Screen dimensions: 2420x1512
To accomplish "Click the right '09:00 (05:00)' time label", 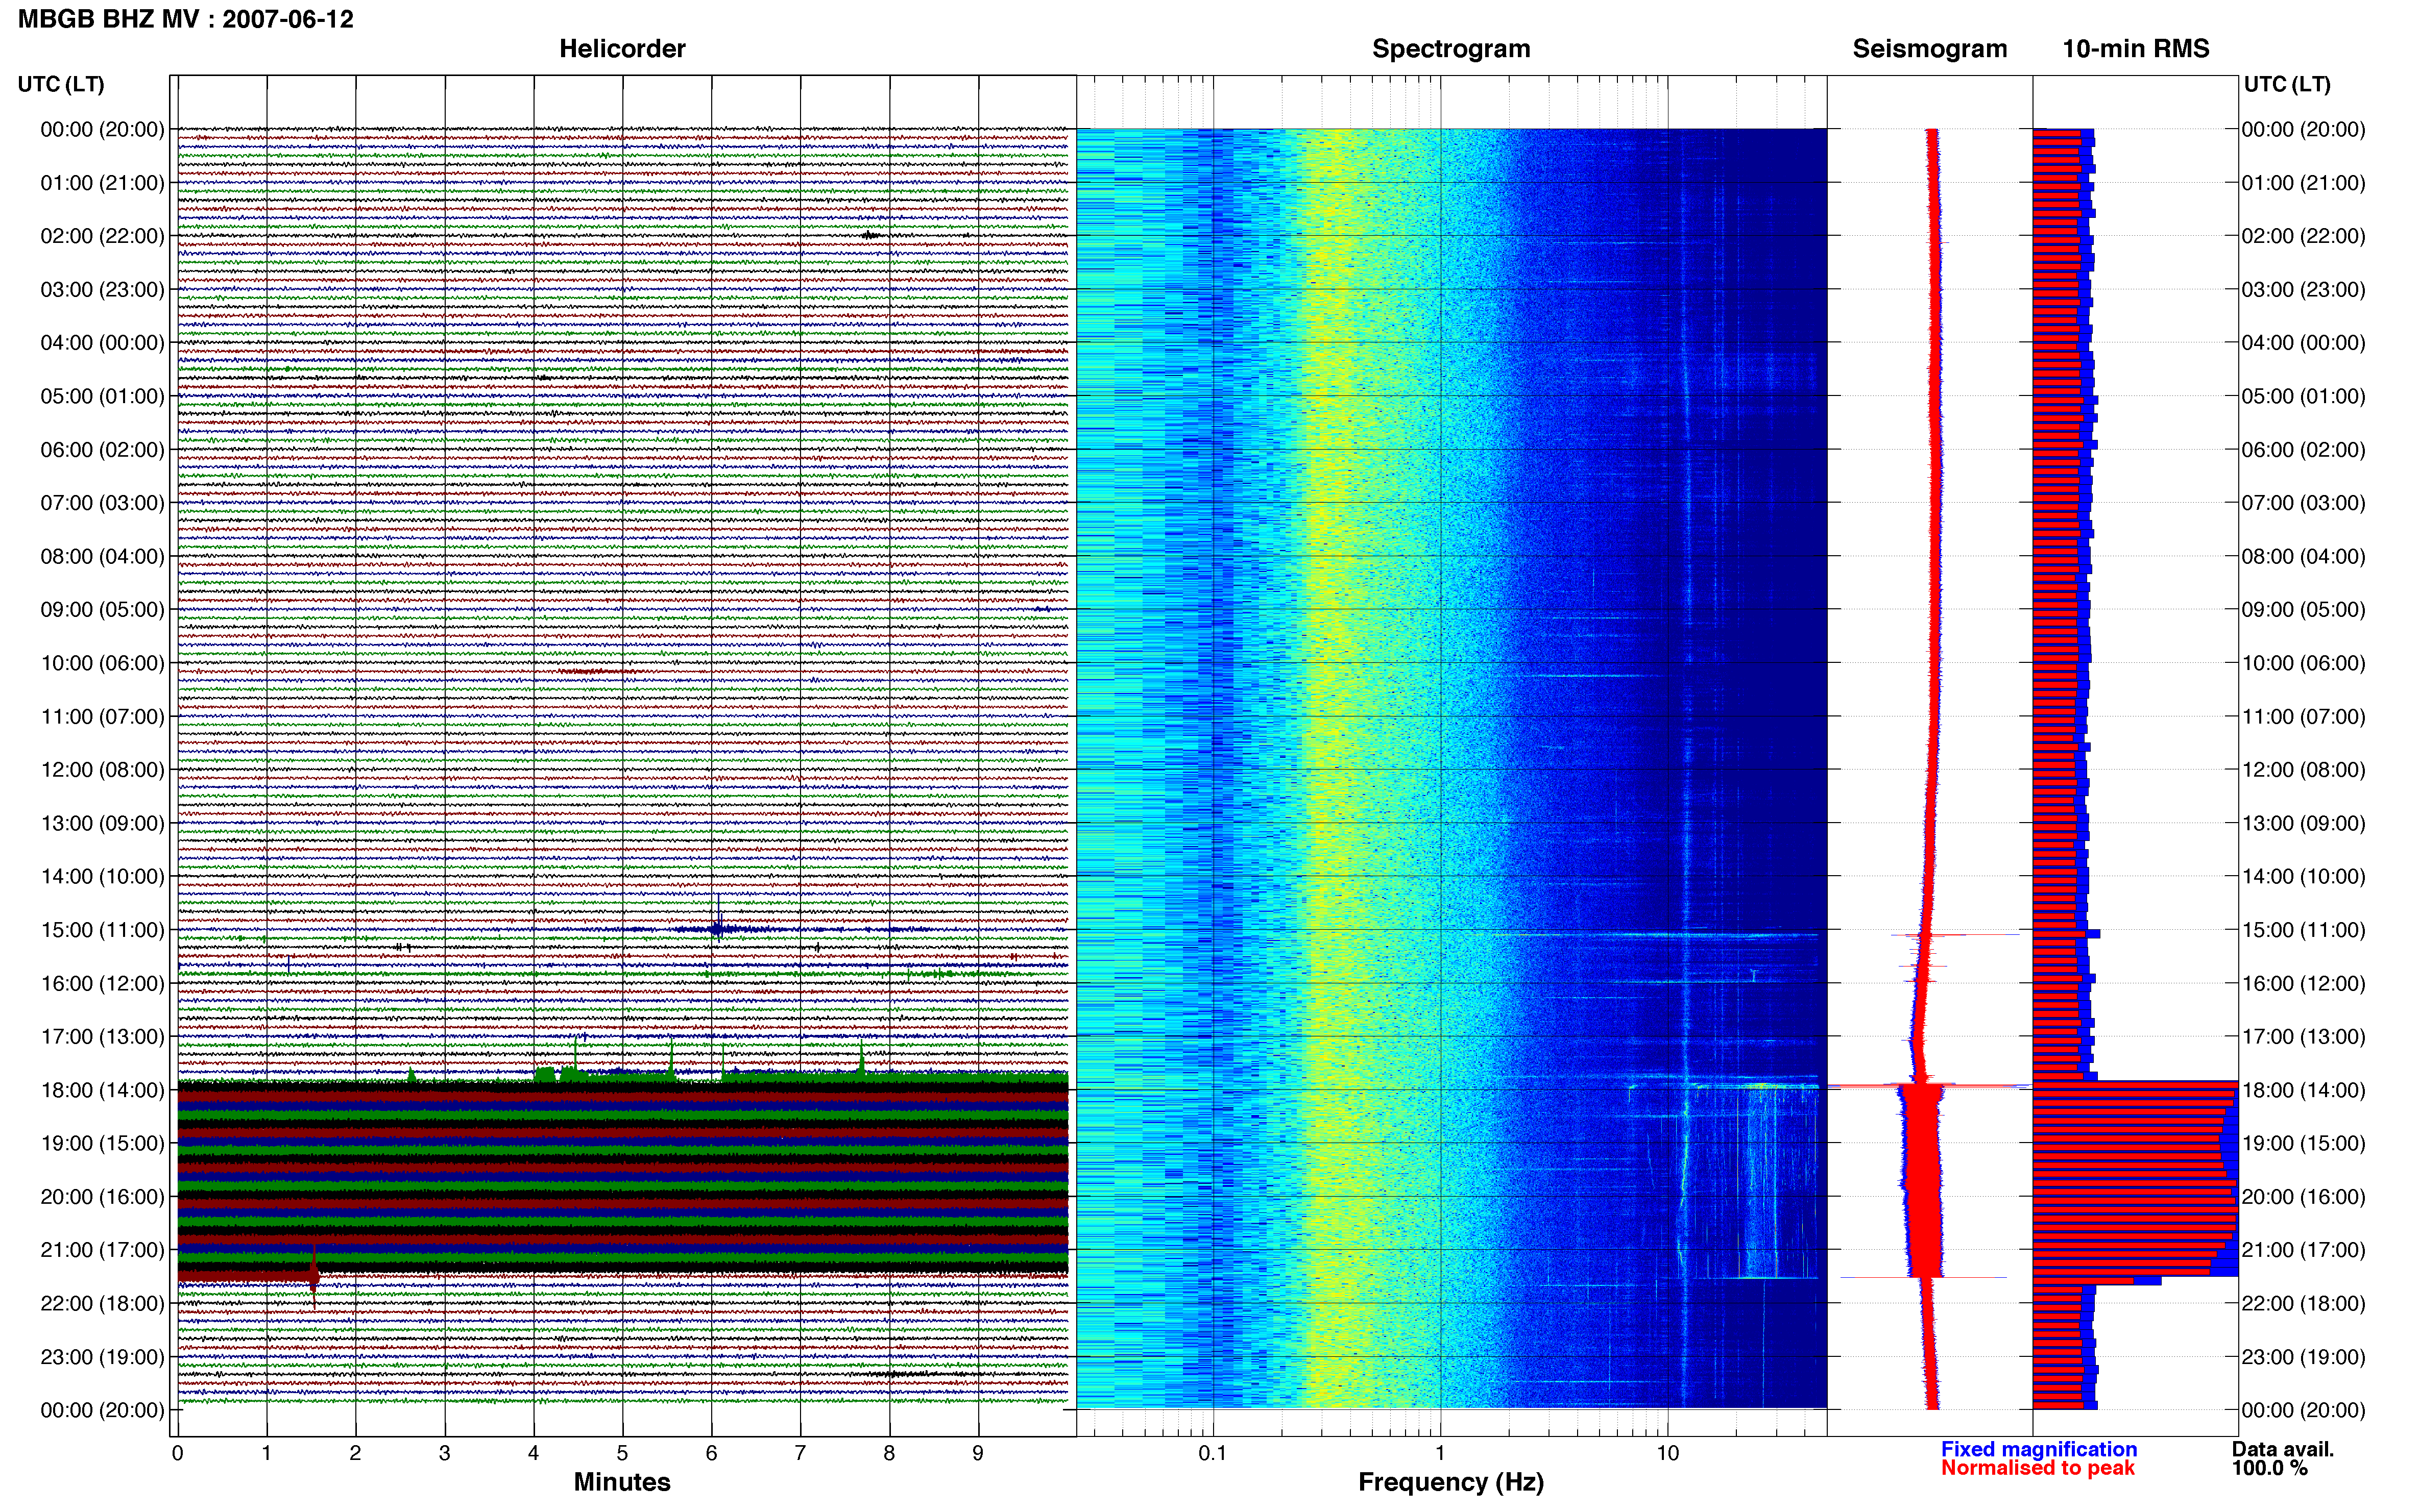I will [2303, 610].
